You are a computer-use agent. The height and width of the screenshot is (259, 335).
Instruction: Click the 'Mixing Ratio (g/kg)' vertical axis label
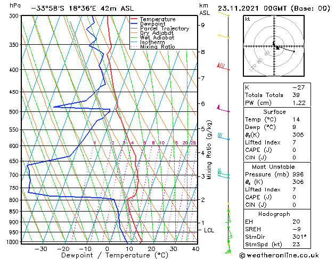click(x=209, y=150)
